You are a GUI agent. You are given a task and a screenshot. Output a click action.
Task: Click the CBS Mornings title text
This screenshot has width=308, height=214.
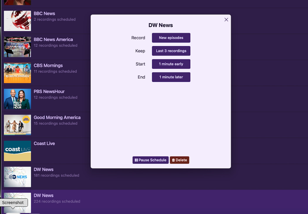pos(48,65)
